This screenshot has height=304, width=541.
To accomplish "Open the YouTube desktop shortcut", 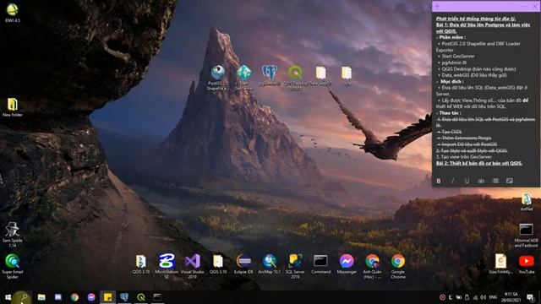I will (526, 264).
